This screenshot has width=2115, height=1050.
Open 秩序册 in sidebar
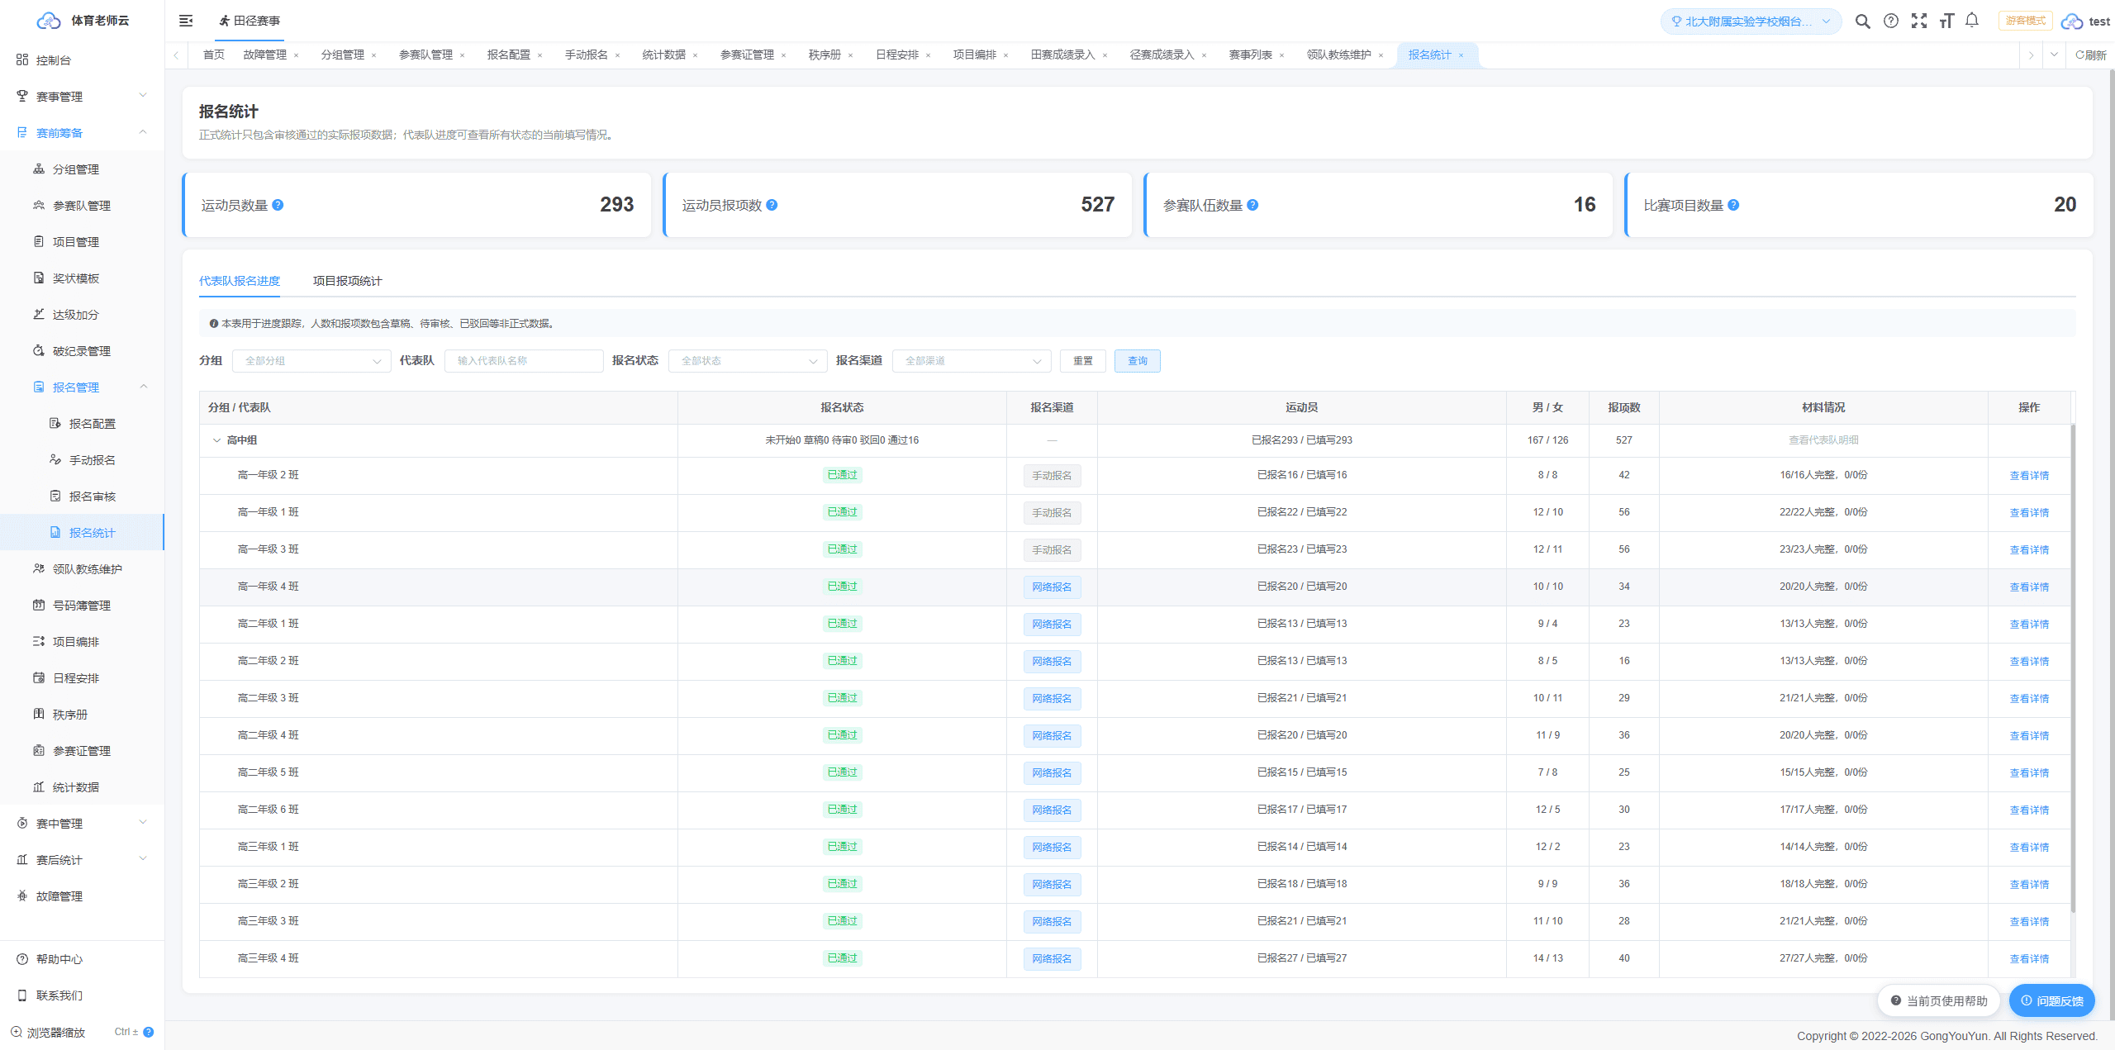(x=83, y=715)
